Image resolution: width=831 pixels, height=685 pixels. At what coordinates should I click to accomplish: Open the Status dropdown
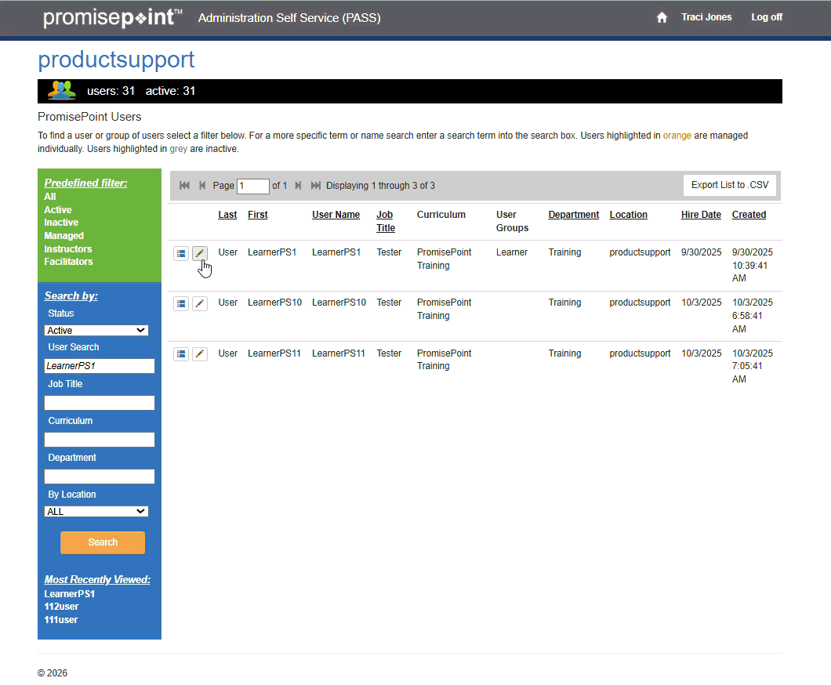click(96, 331)
